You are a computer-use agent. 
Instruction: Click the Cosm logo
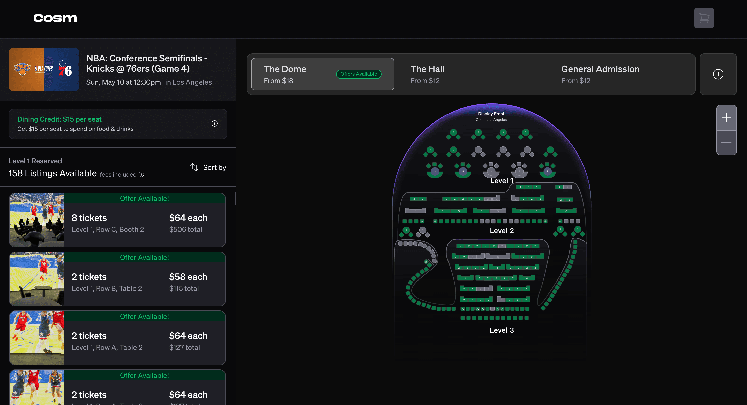point(55,18)
